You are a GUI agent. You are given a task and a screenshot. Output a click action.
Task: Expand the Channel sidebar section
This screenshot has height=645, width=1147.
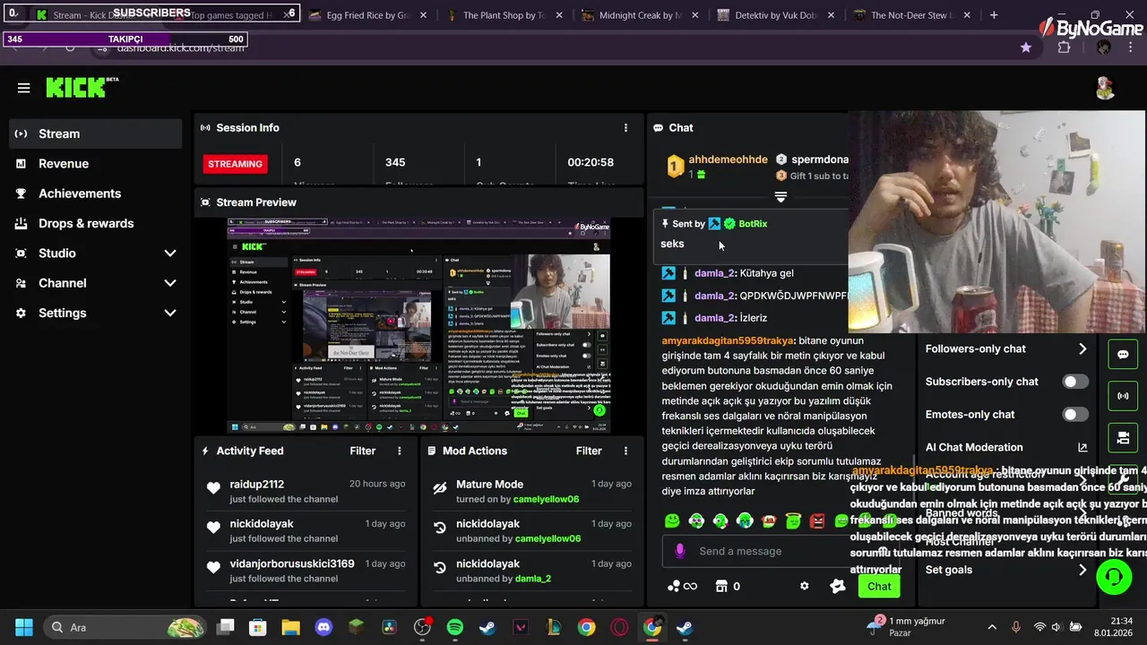[170, 283]
